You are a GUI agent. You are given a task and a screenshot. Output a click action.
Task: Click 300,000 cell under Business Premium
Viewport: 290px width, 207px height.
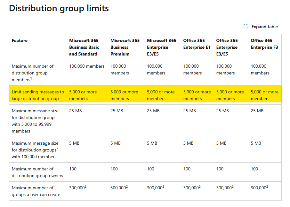pyautogui.click(x=119, y=187)
